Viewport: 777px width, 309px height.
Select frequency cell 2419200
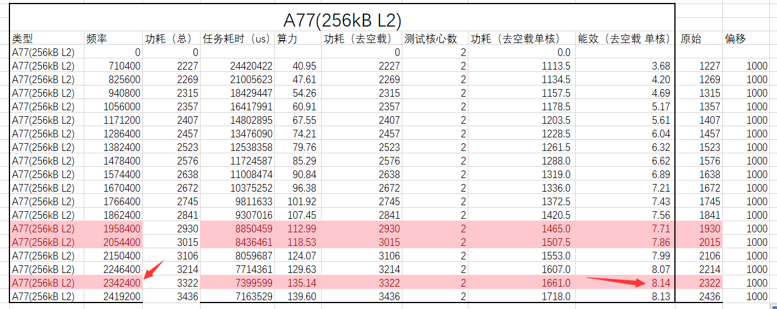[113, 297]
